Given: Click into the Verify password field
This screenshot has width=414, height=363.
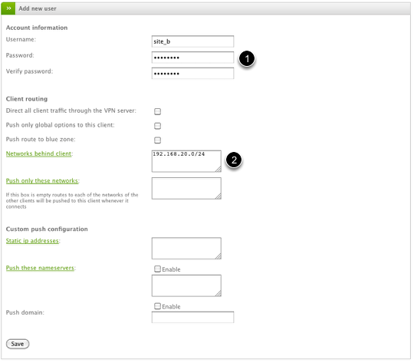Looking at the screenshot, I should point(192,73).
